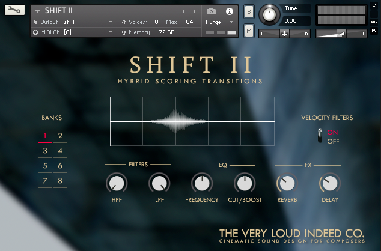Open the wrench edit mode icon

[x=14, y=10]
